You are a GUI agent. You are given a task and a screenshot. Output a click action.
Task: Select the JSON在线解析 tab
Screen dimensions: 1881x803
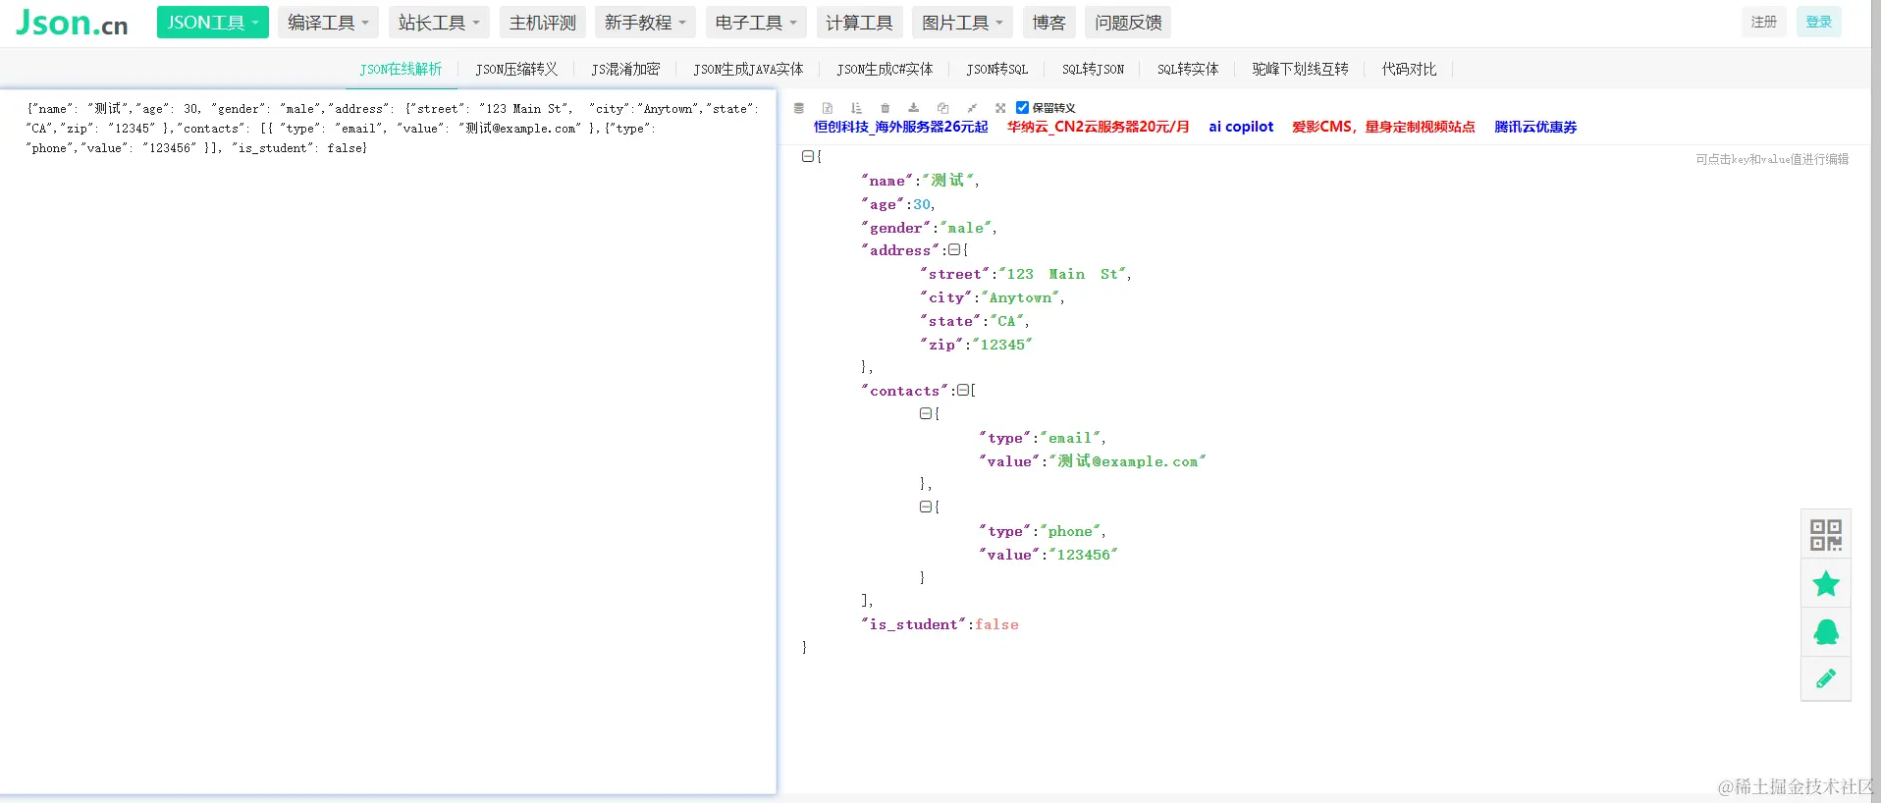(401, 69)
